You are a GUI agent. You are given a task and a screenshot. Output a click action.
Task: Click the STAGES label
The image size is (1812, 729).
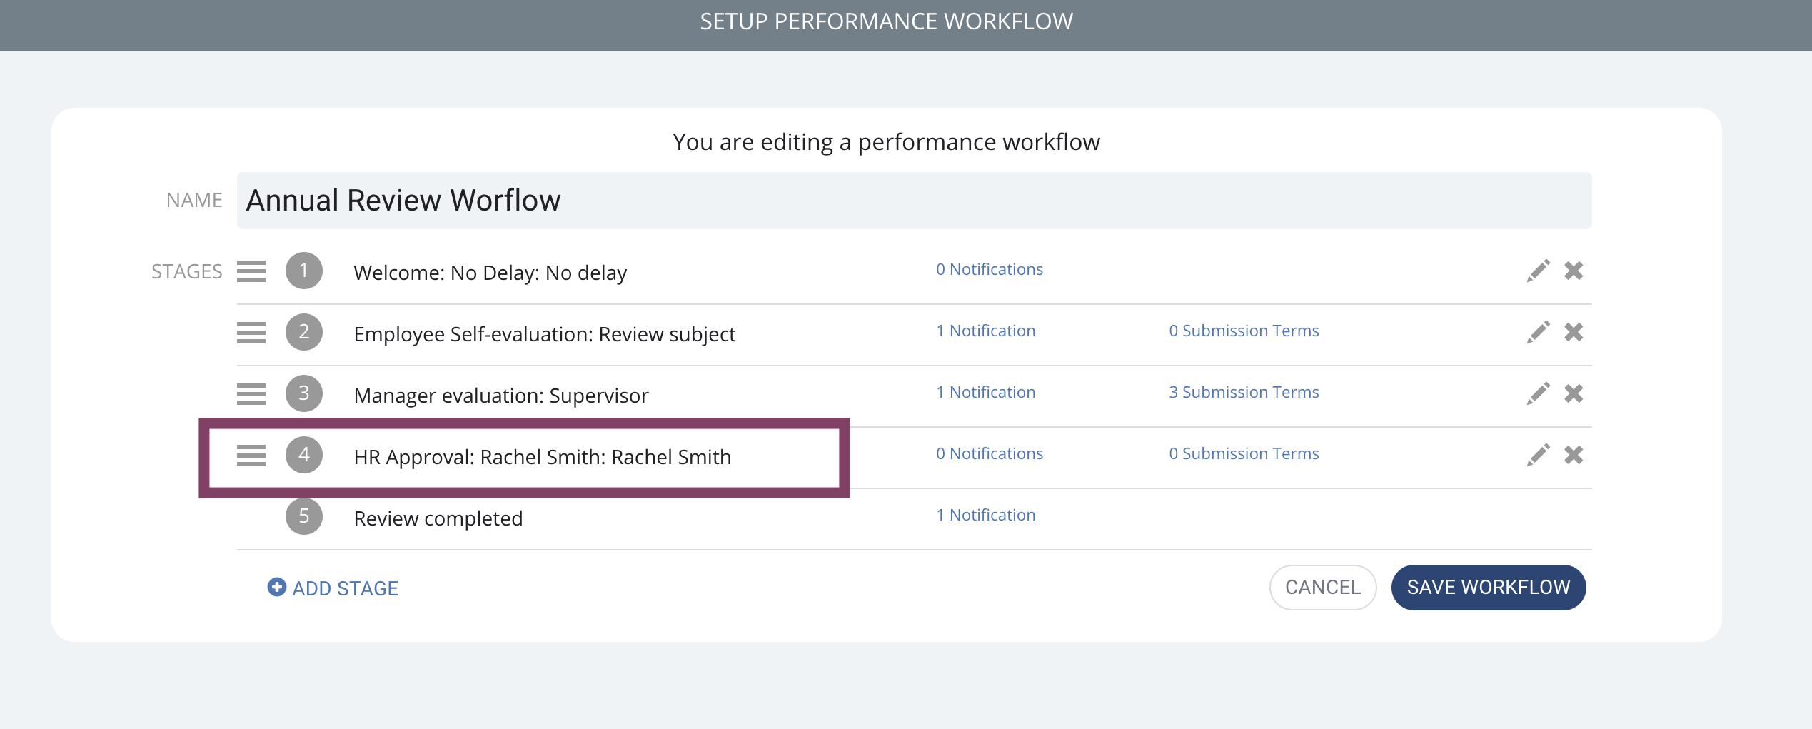(x=187, y=271)
